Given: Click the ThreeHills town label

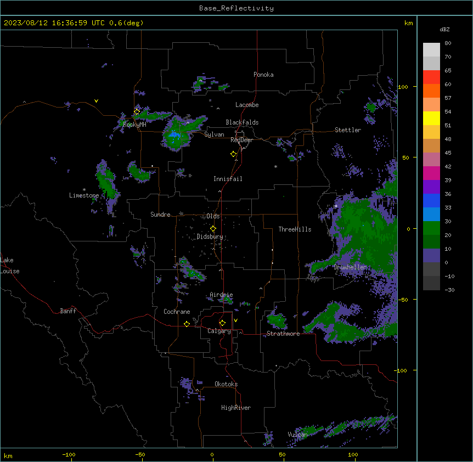Looking at the screenshot, I should pos(295,229).
